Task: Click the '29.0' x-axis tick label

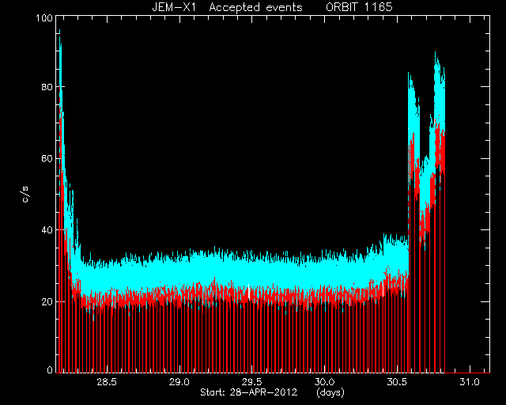Action: pyautogui.click(x=179, y=382)
